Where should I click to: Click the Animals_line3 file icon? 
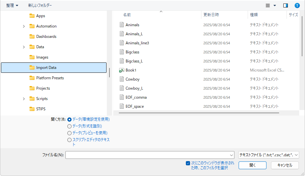121,43
